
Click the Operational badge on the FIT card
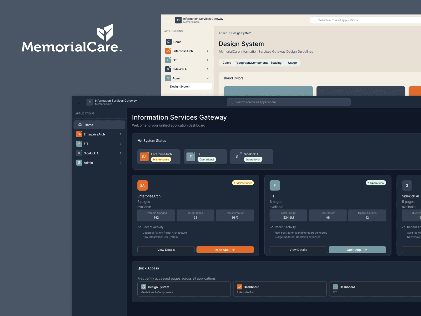click(376, 183)
